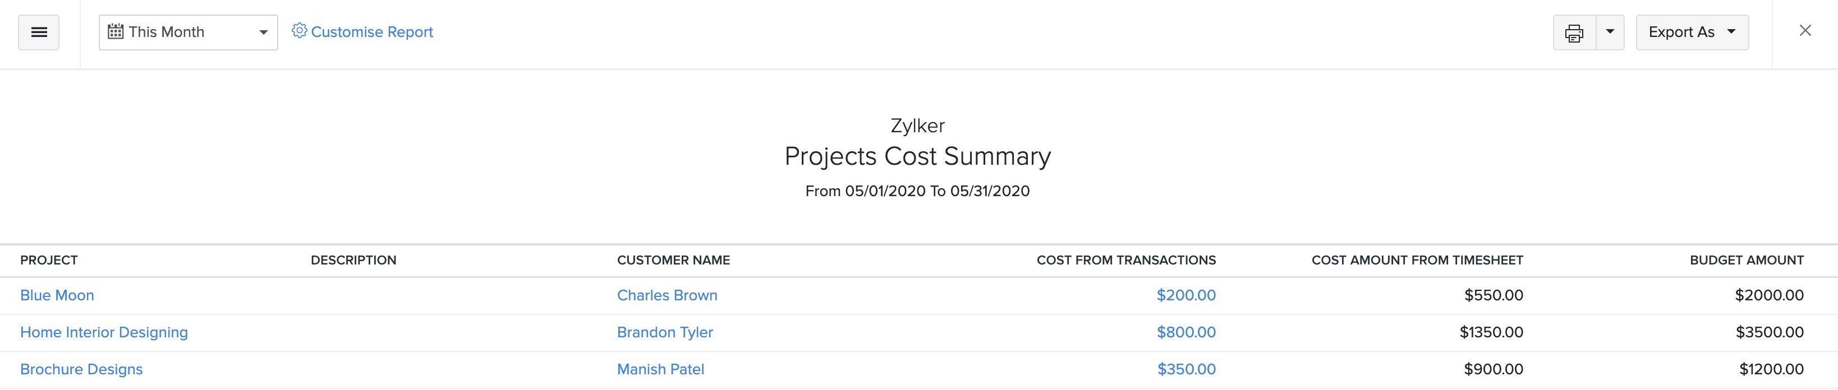The width and height of the screenshot is (1838, 390).
Task: Open the Brochure Designs project
Action: pos(81,369)
